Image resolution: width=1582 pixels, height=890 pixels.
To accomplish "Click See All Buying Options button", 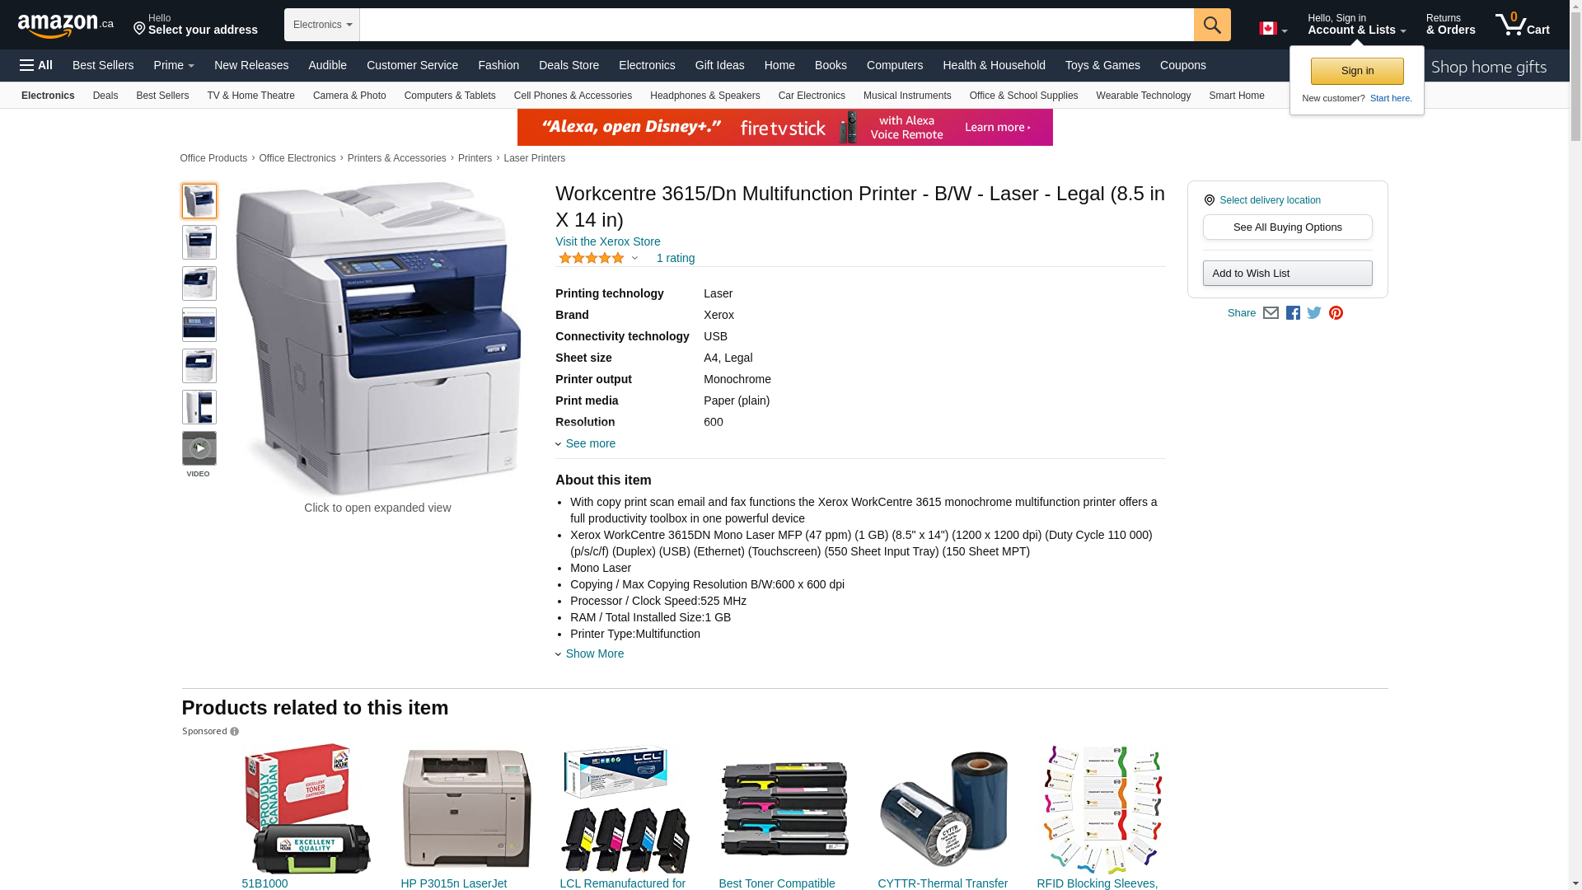I will (1287, 227).
